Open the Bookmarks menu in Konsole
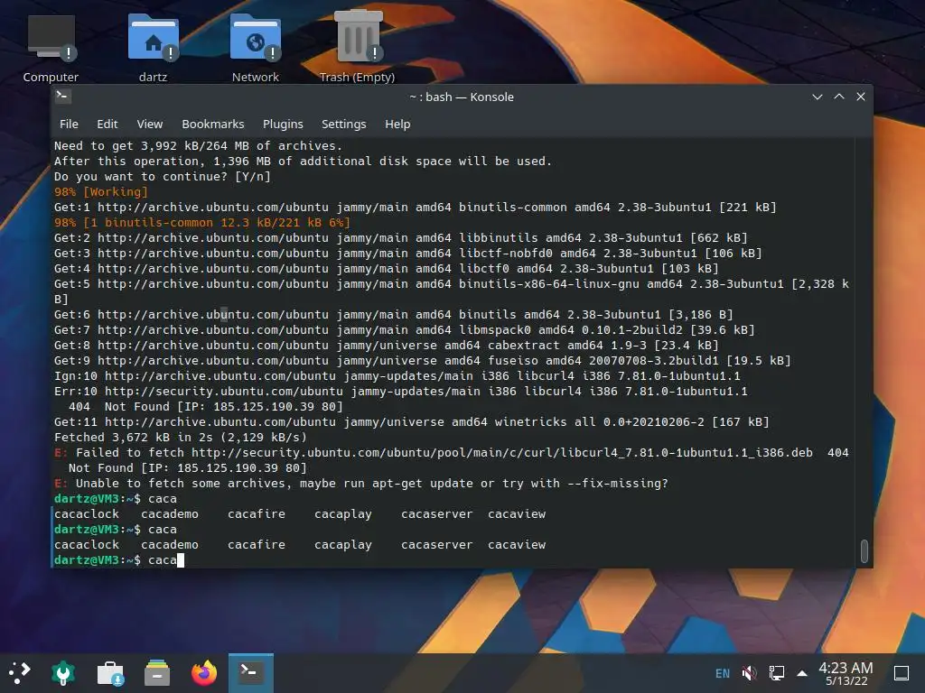This screenshot has height=693, width=925. click(x=213, y=125)
